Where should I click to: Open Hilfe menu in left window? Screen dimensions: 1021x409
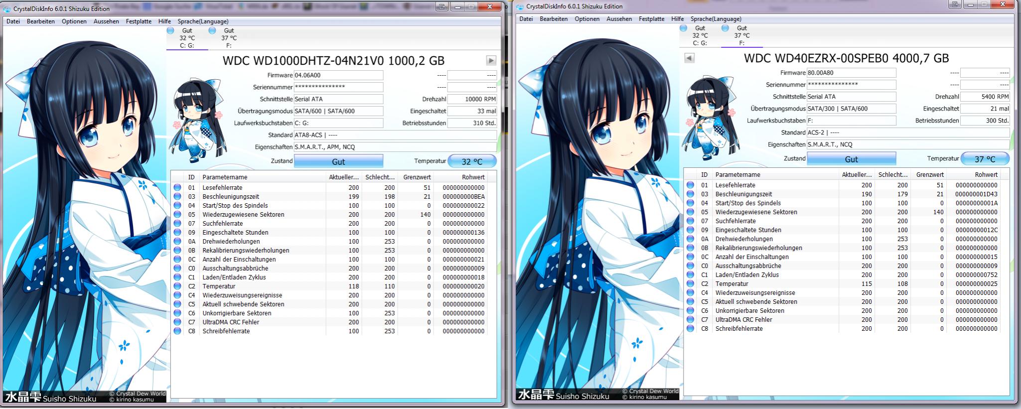click(x=164, y=21)
